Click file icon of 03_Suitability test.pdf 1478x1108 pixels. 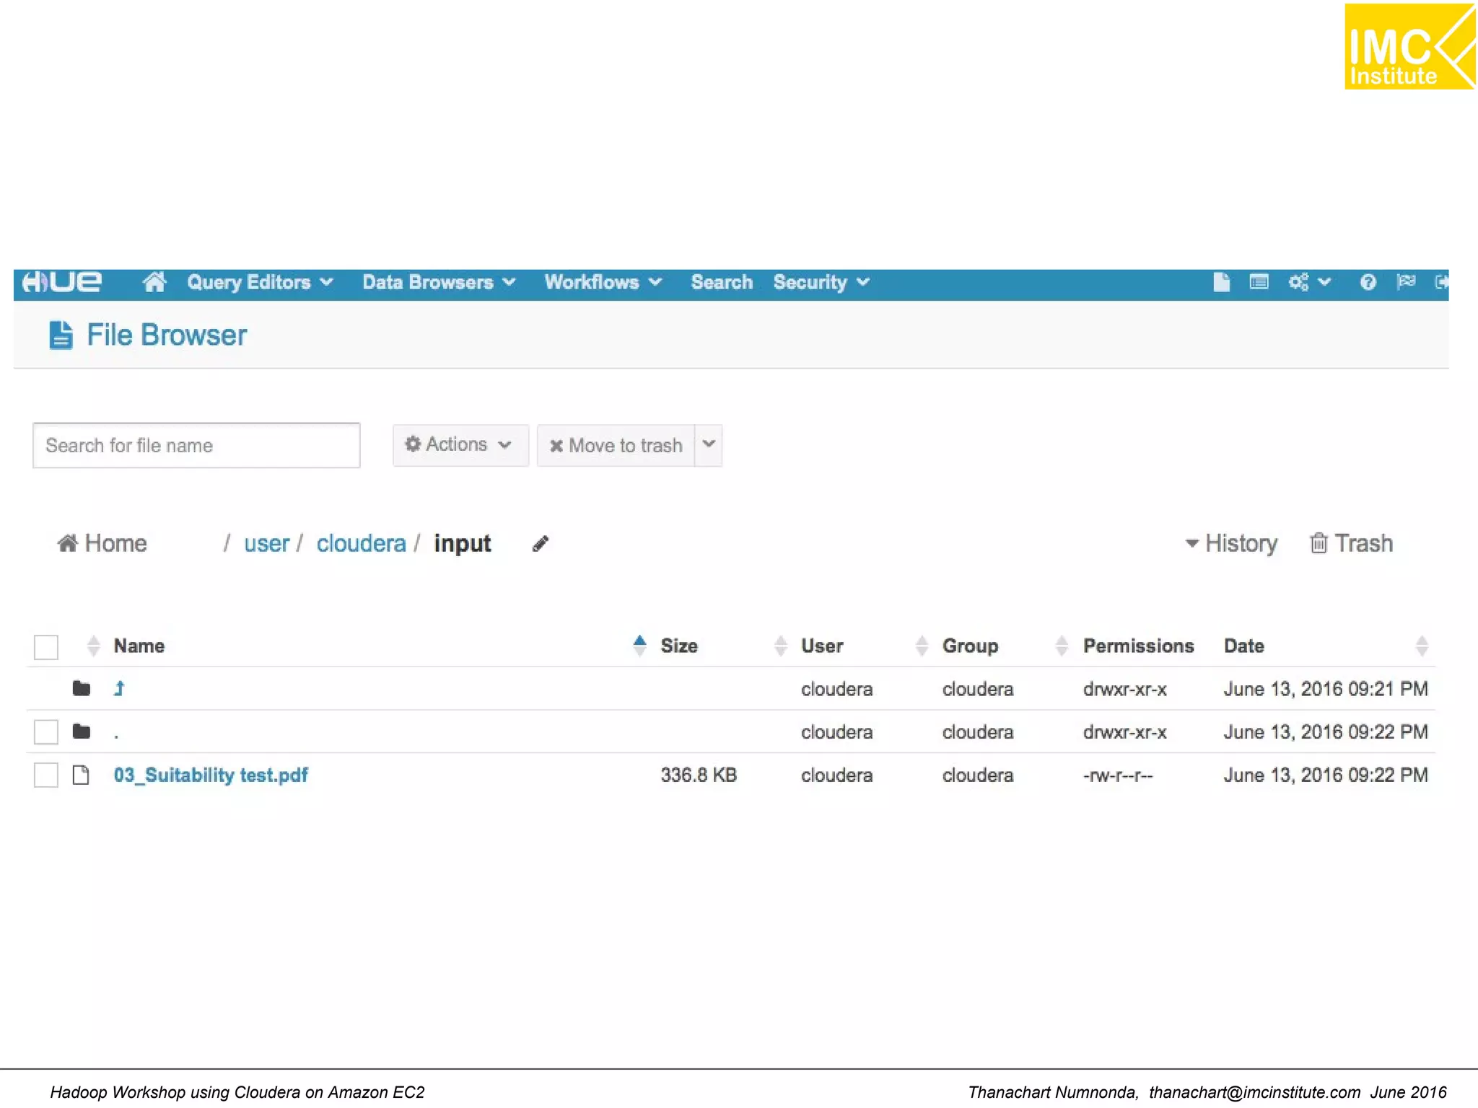point(81,775)
